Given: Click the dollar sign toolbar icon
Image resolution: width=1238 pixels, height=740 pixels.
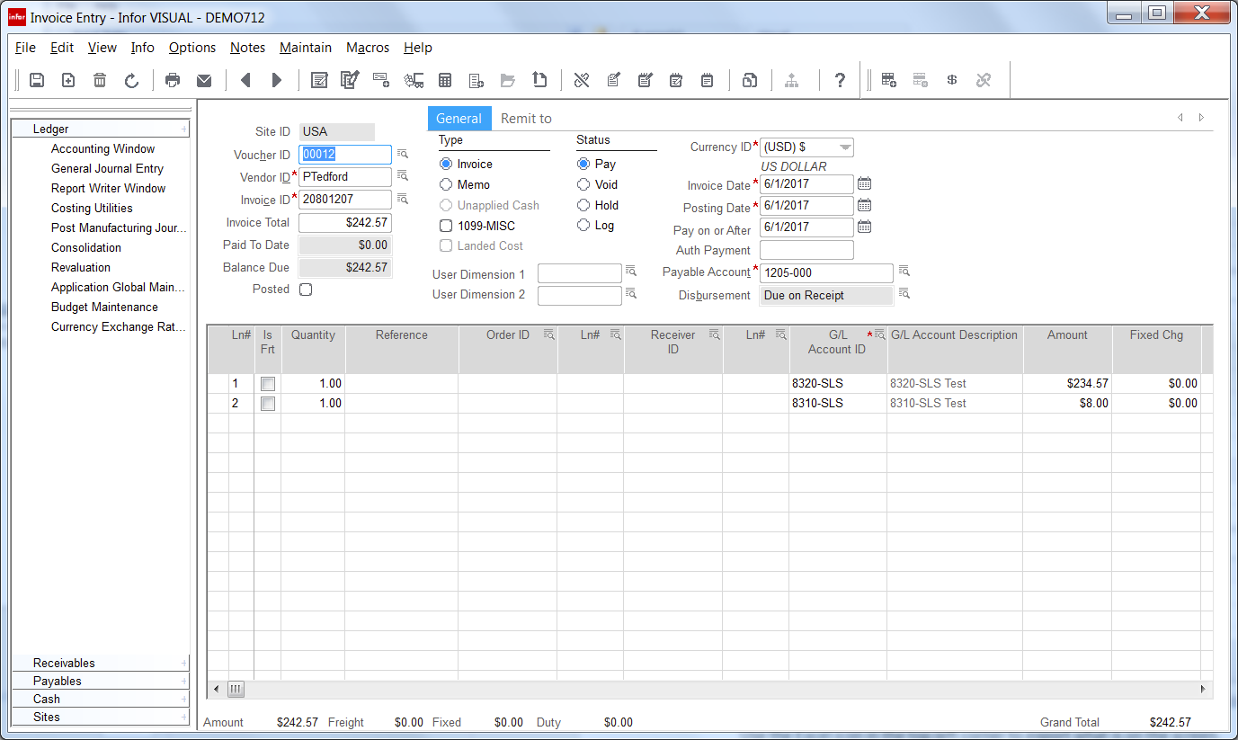Looking at the screenshot, I should 952,80.
